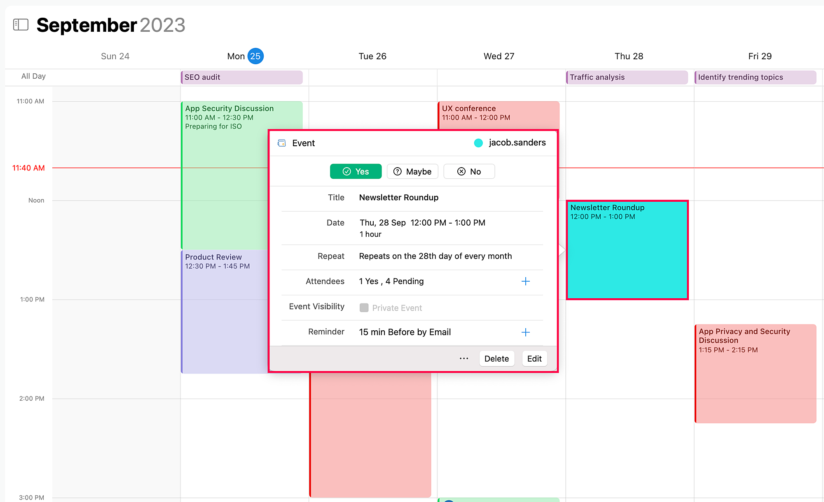Respond Maybe to the invitation

tap(412, 171)
